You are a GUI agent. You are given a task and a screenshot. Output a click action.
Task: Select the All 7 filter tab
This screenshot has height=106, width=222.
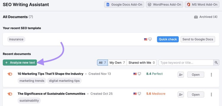[x=102, y=63]
